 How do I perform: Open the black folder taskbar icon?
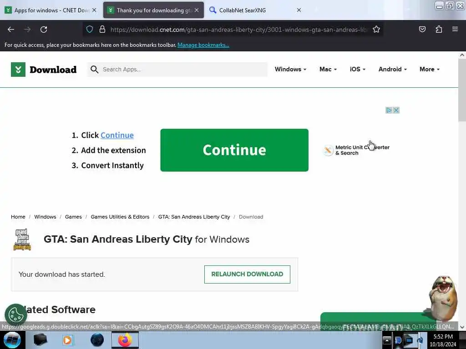(40, 340)
